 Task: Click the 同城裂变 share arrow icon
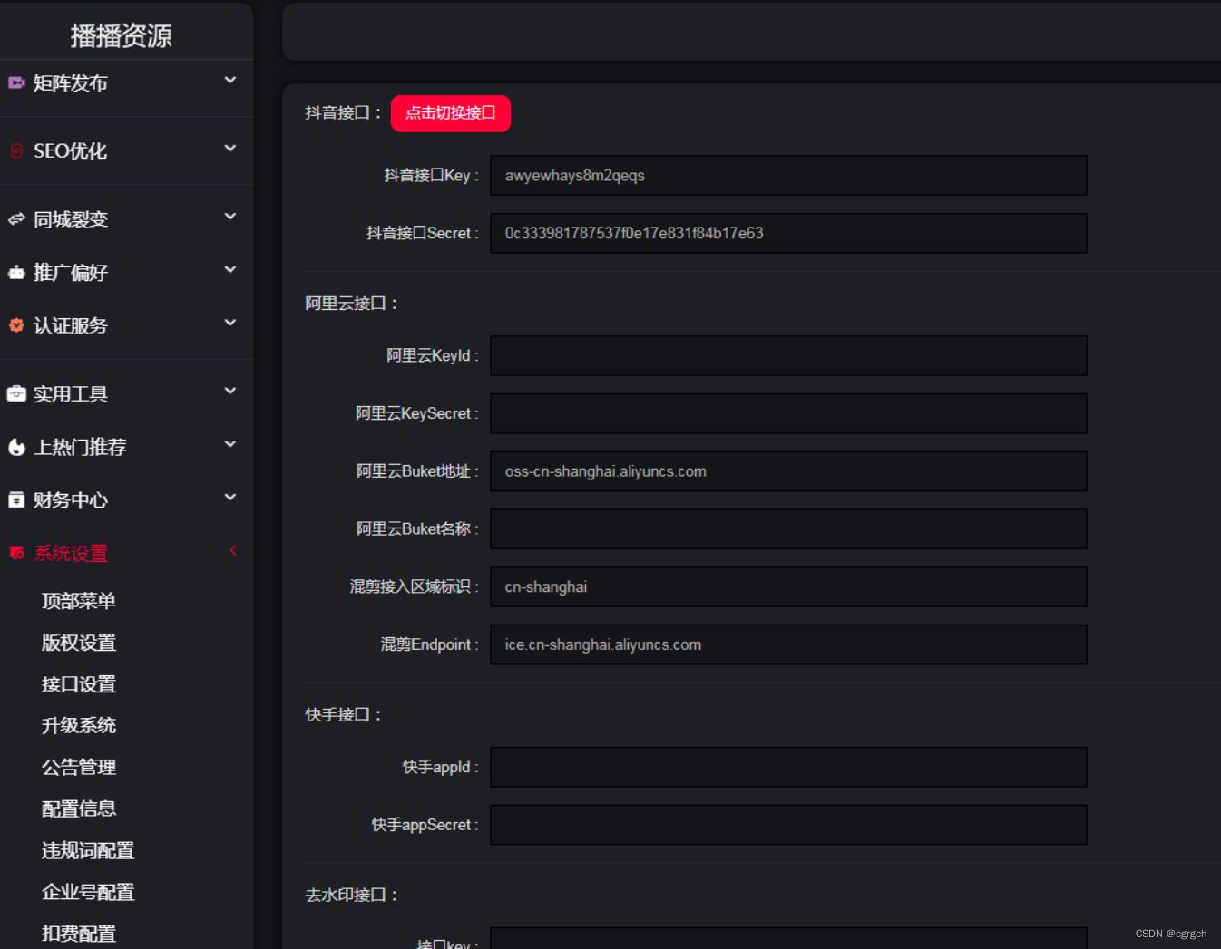click(x=16, y=218)
